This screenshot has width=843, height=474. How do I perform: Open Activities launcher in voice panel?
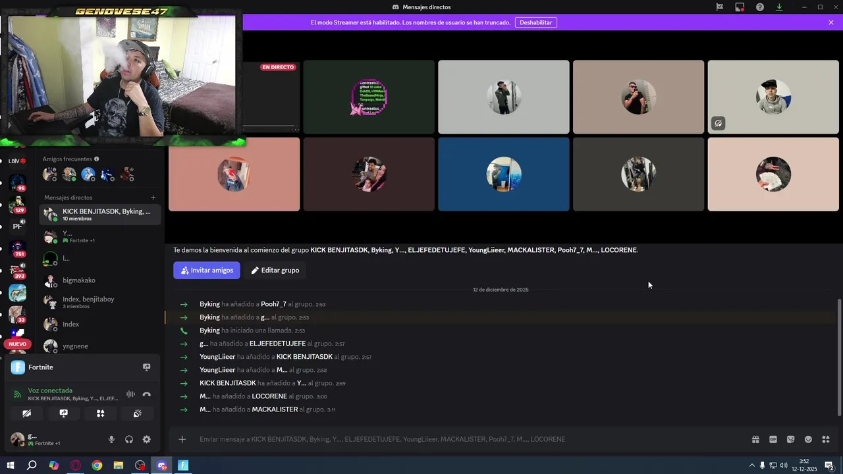(100, 413)
